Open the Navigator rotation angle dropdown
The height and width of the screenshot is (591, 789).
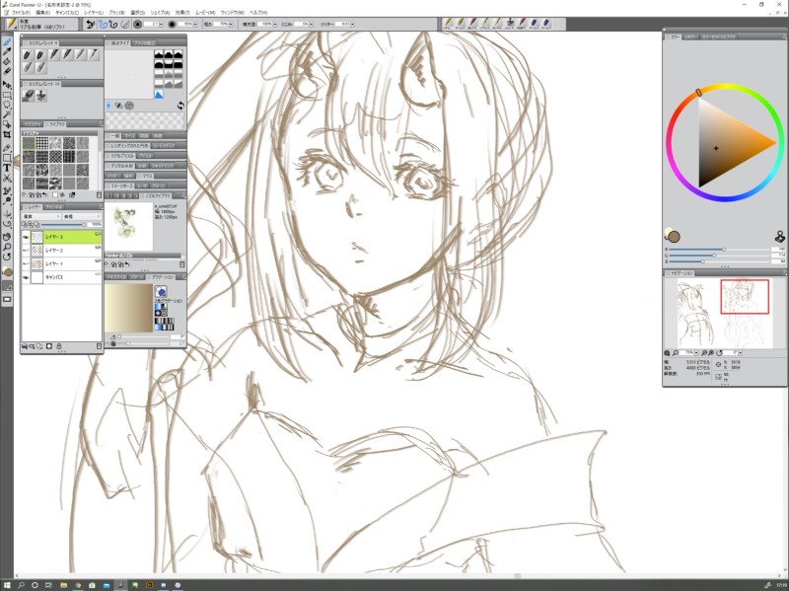point(742,353)
